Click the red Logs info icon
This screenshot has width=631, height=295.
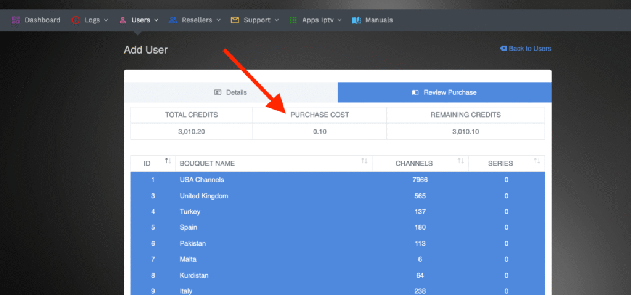pyautogui.click(x=76, y=20)
